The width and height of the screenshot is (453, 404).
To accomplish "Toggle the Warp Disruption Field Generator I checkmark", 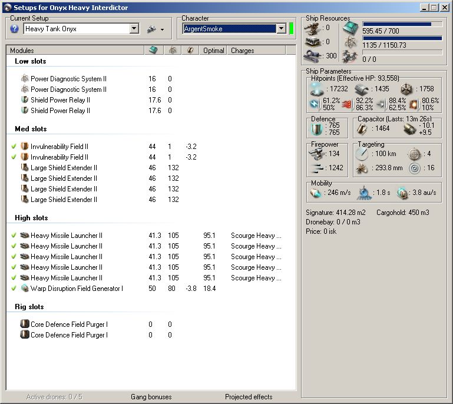I will point(14,288).
